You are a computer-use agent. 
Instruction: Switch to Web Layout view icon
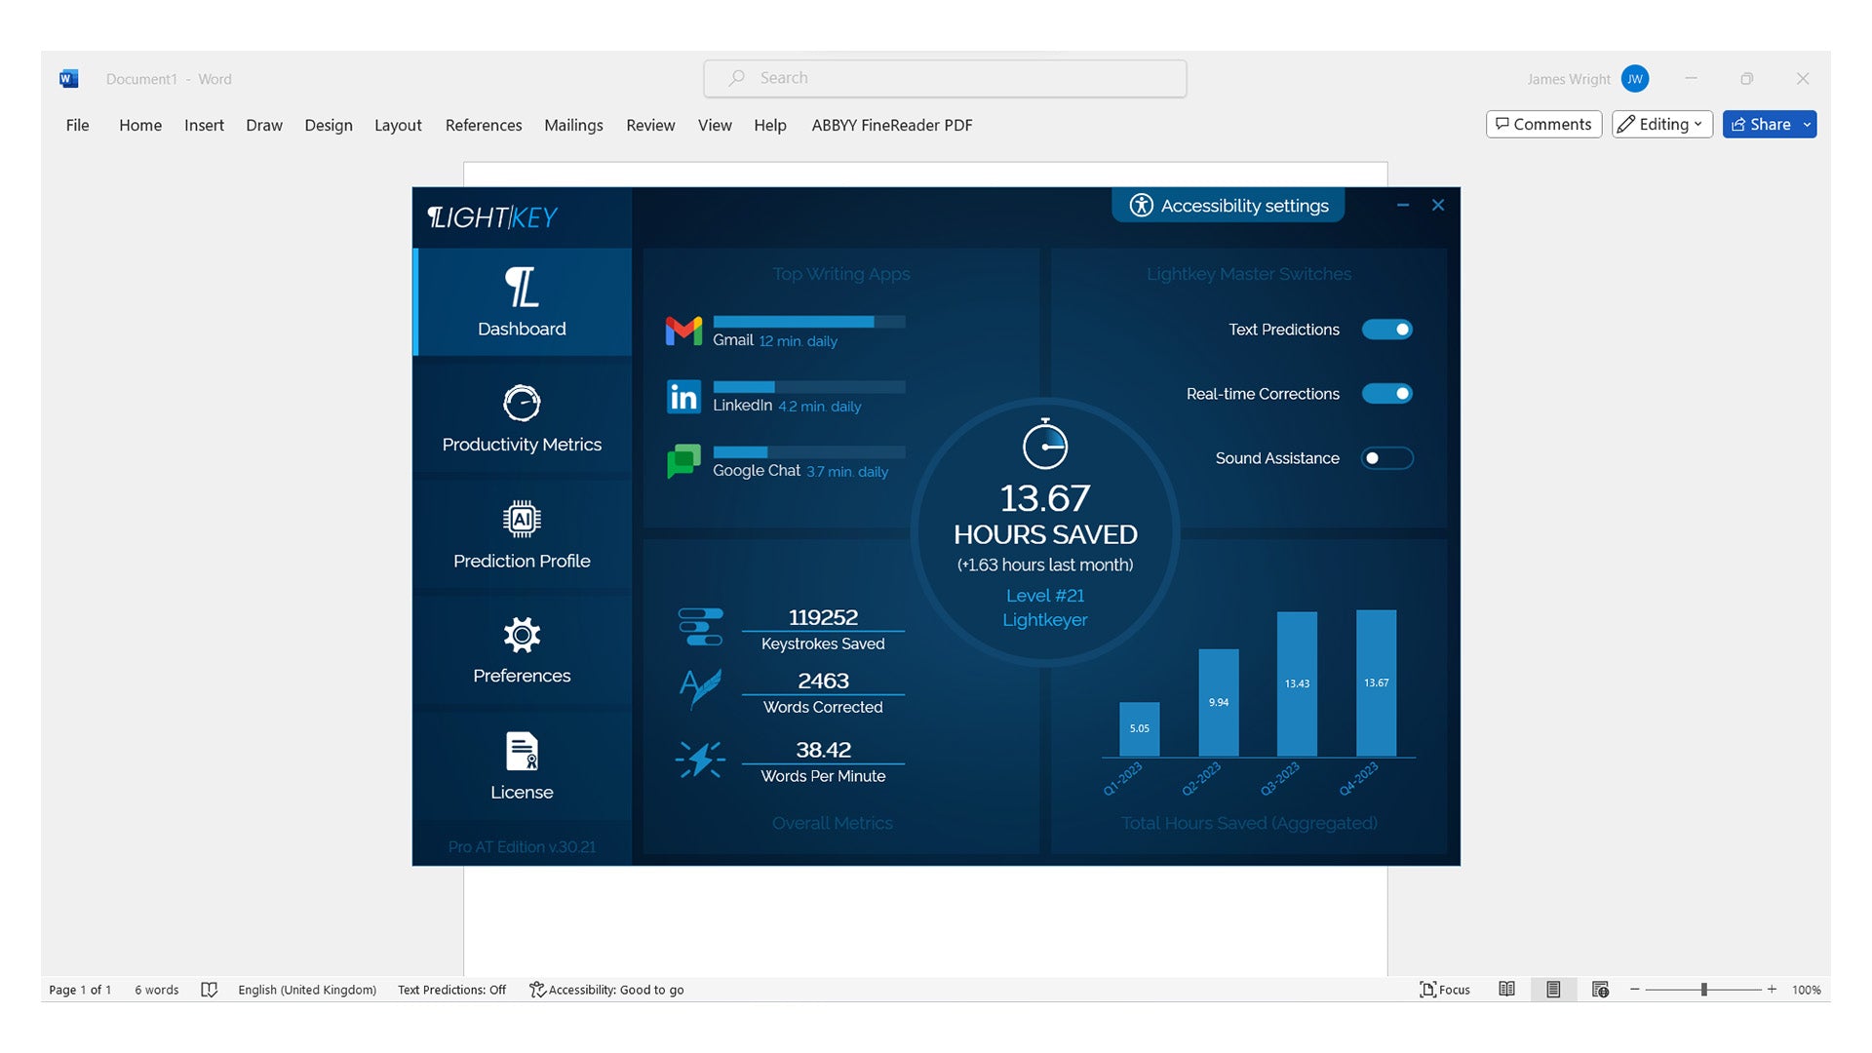pos(1600,990)
